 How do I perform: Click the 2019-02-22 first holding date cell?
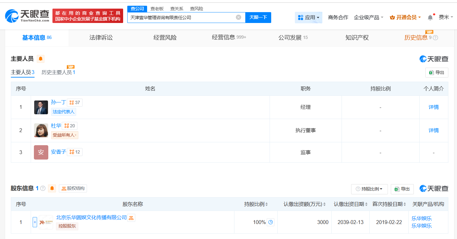[389, 222]
